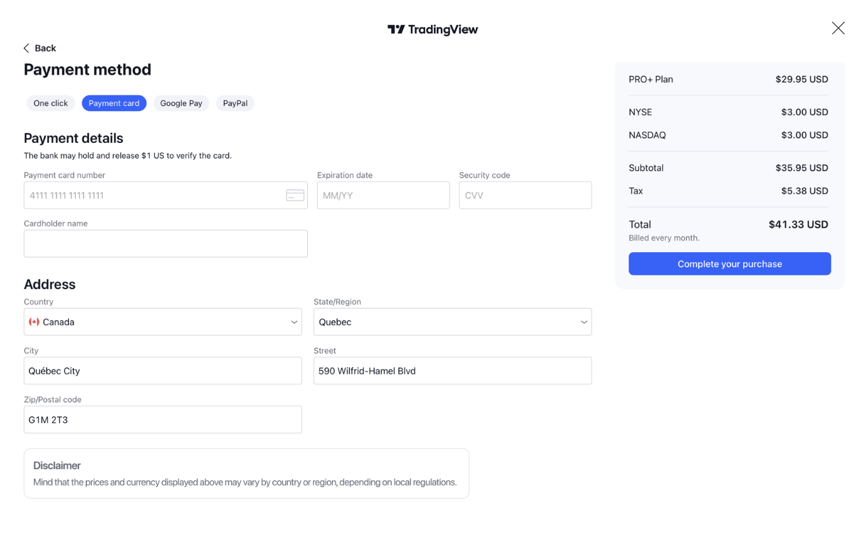Click the 'Billed every month.' note

664,238
